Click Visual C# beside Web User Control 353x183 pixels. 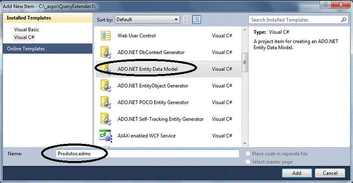click(x=222, y=36)
